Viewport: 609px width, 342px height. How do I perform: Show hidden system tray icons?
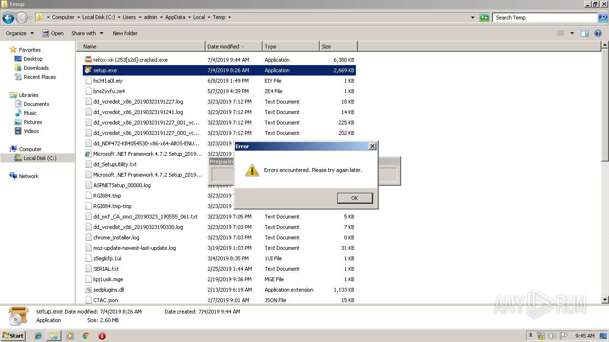[531, 336]
